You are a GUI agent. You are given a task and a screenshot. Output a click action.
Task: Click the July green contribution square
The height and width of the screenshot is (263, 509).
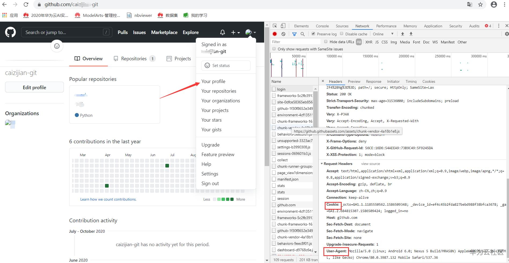coord(167,166)
